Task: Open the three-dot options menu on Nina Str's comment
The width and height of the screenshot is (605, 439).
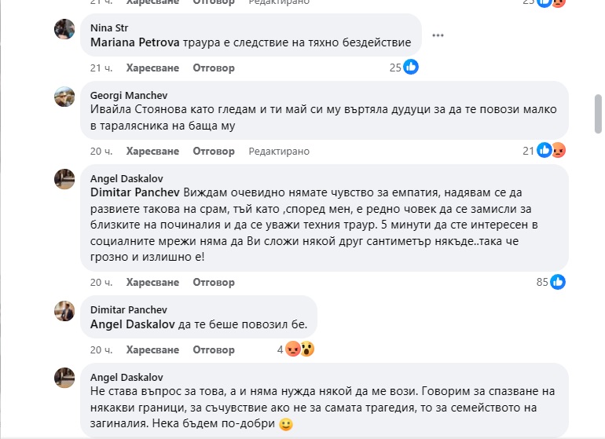Action: coord(438,35)
